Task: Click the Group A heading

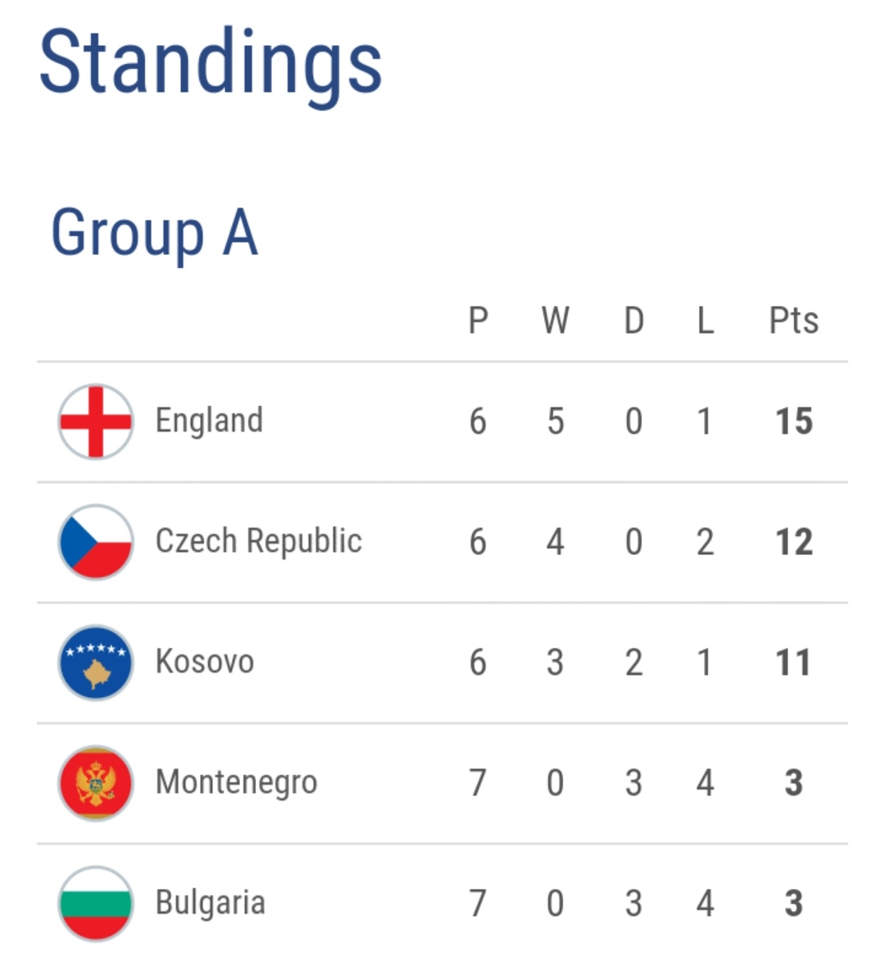Action: click(x=154, y=233)
